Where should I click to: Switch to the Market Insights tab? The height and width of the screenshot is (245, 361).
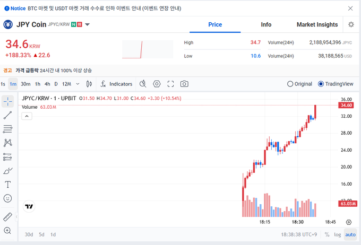click(x=317, y=24)
